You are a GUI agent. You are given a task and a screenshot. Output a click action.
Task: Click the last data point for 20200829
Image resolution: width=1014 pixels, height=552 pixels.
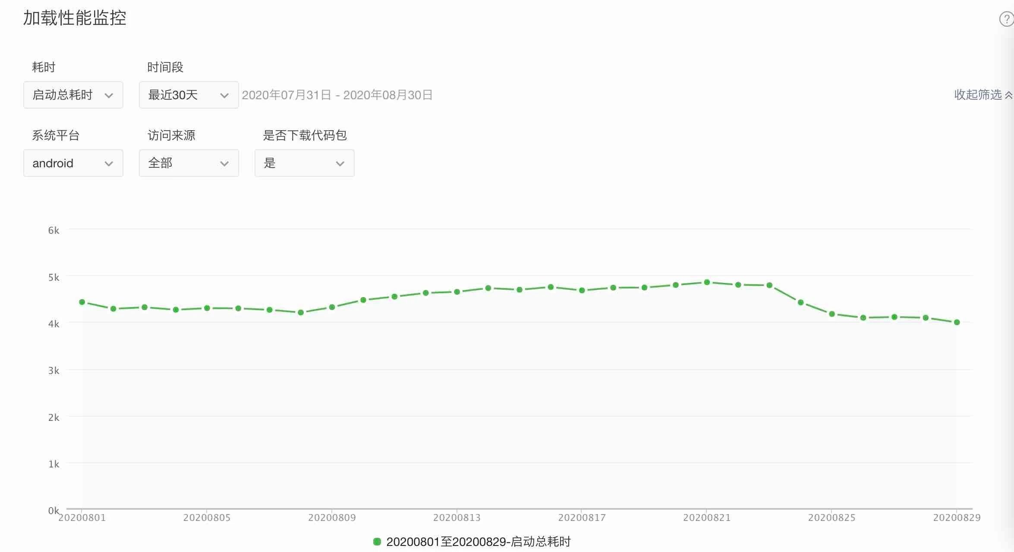pyautogui.click(x=957, y=322)
